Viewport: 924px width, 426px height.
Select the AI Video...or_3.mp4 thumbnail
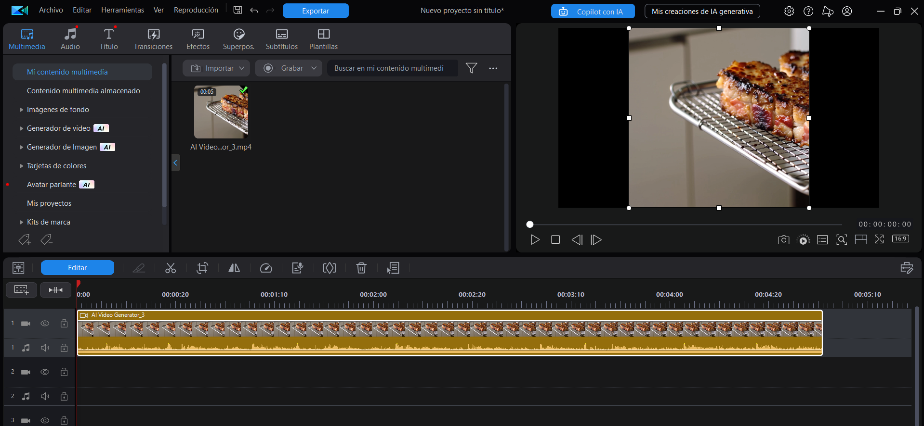221,112
